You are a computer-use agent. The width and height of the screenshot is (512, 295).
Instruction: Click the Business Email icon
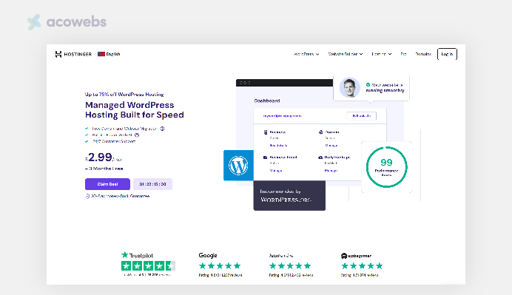tap(265, 157)
